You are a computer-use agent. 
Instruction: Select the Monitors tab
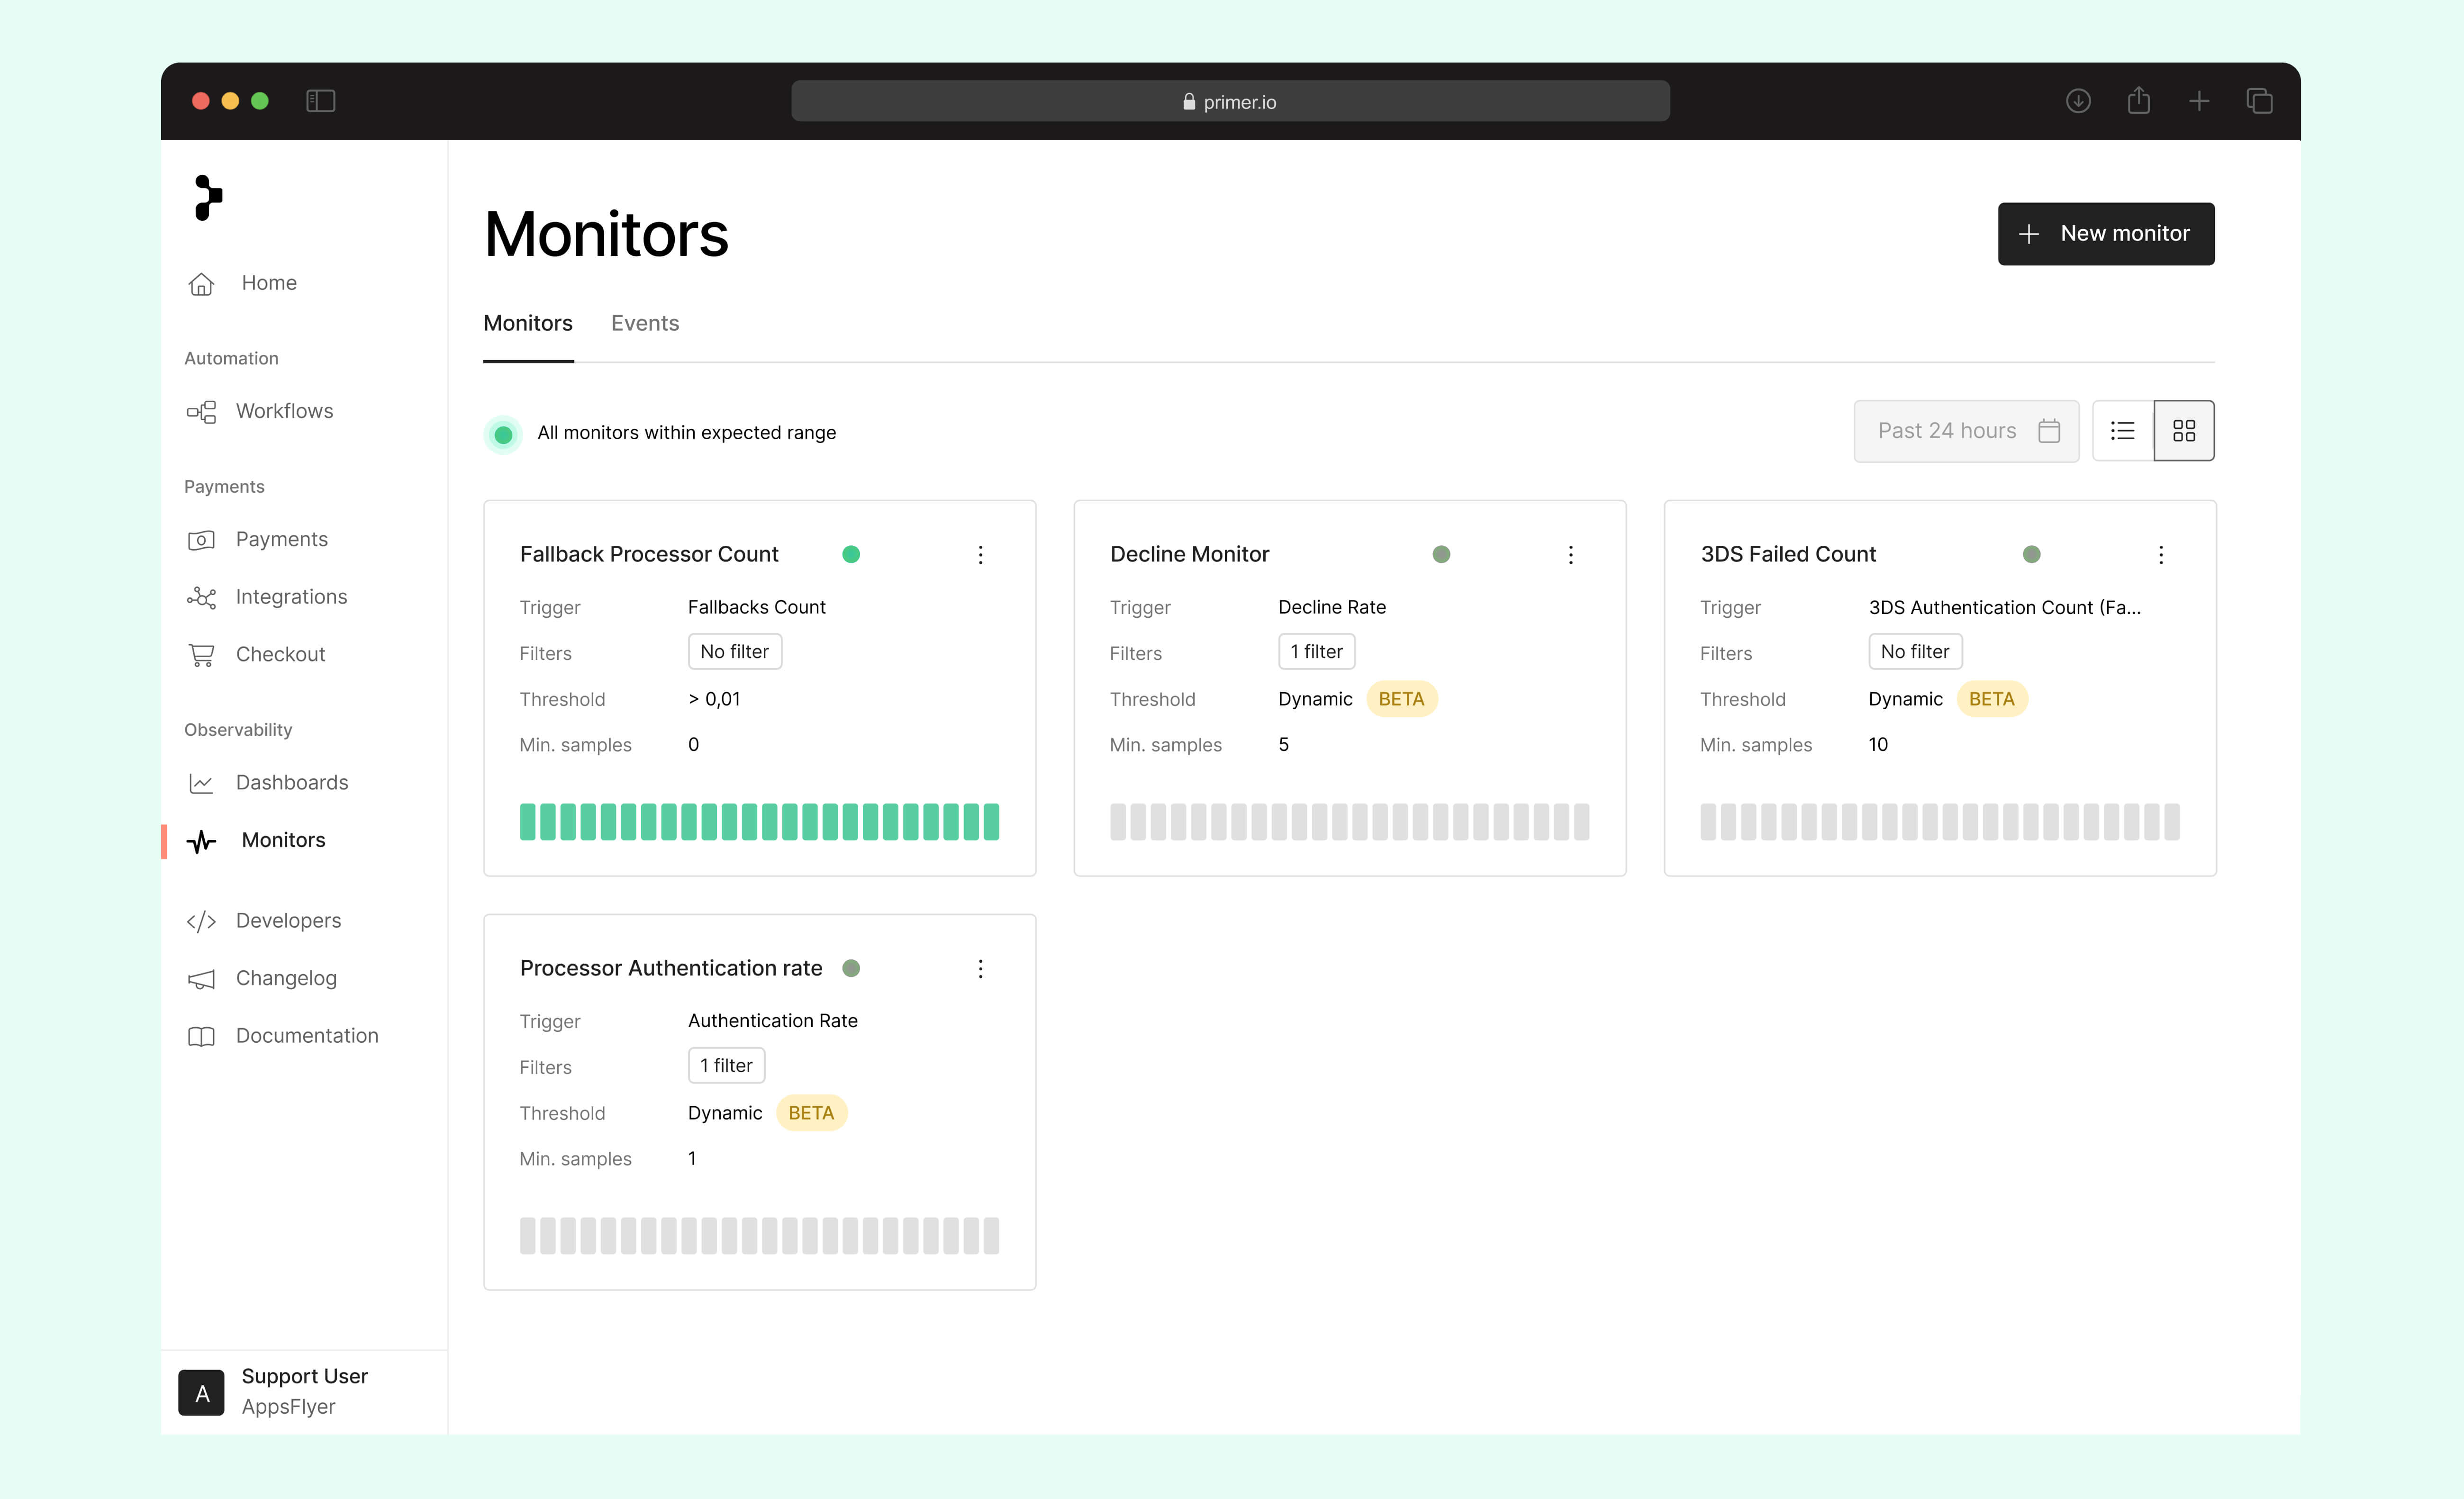[527, 323]
